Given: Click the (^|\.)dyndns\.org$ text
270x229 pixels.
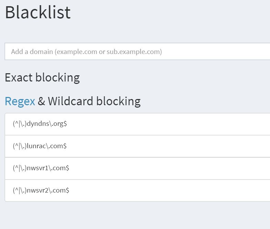Looking at the screenshot, I should click(40, 124).
